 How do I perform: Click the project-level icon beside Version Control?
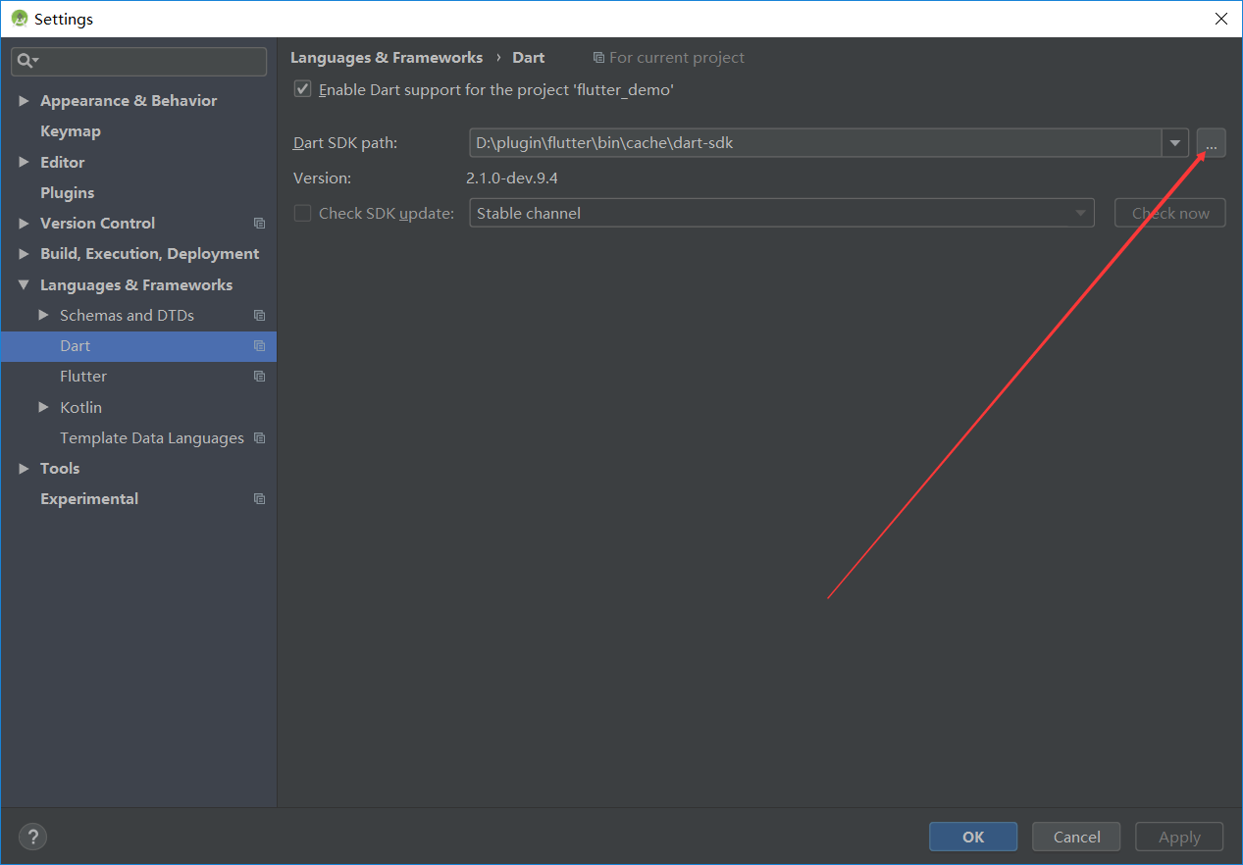click(x=259, y=224)
